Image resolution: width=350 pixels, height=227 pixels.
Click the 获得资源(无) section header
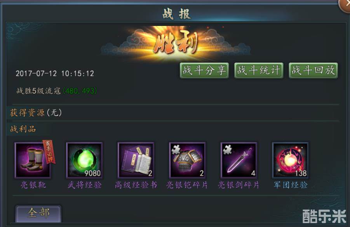[x=36, y=113]
